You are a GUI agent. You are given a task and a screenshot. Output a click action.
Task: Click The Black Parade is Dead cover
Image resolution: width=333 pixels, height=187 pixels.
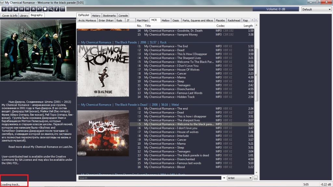pos(103,133)
